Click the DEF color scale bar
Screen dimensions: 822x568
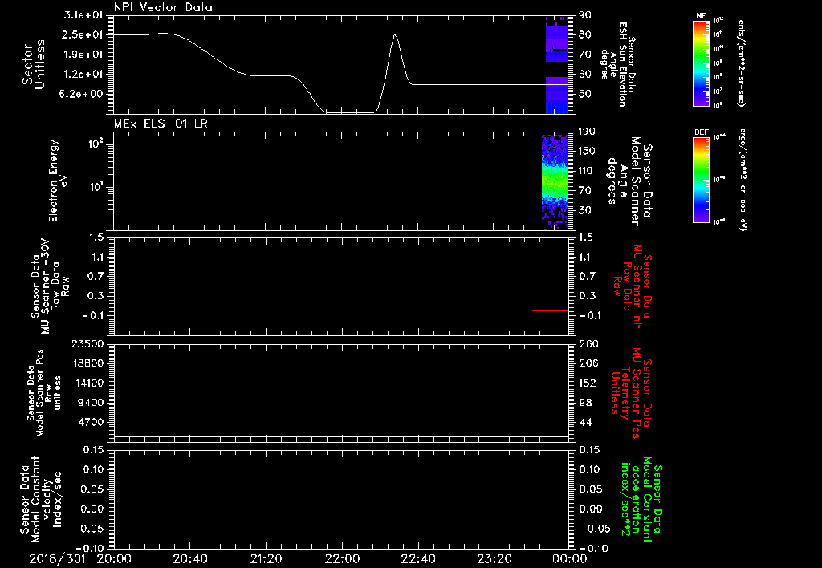coord(701,180)
